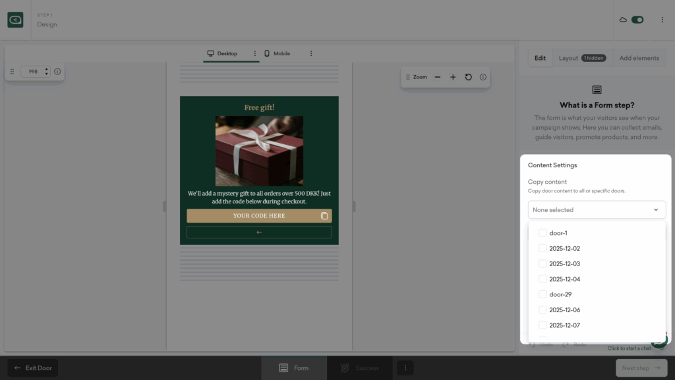Select the door-29 checkbox

[543, 294]
